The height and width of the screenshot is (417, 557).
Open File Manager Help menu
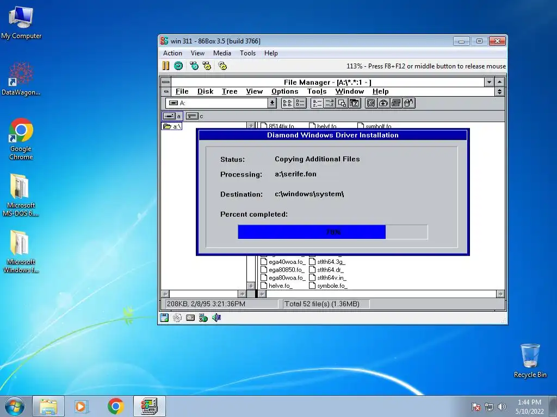click(x=380, y=91)
